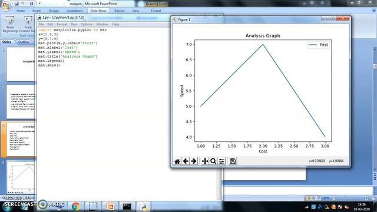Viewport: 377px width, 212px height.
Task: Undo the last action in PowerPoint
Action: coord(22,4)
